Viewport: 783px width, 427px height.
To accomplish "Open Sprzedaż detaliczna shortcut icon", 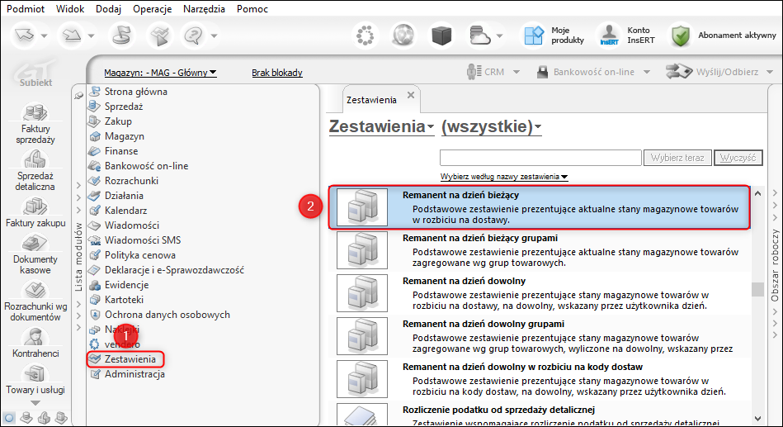I will click(x=35, y=159).
